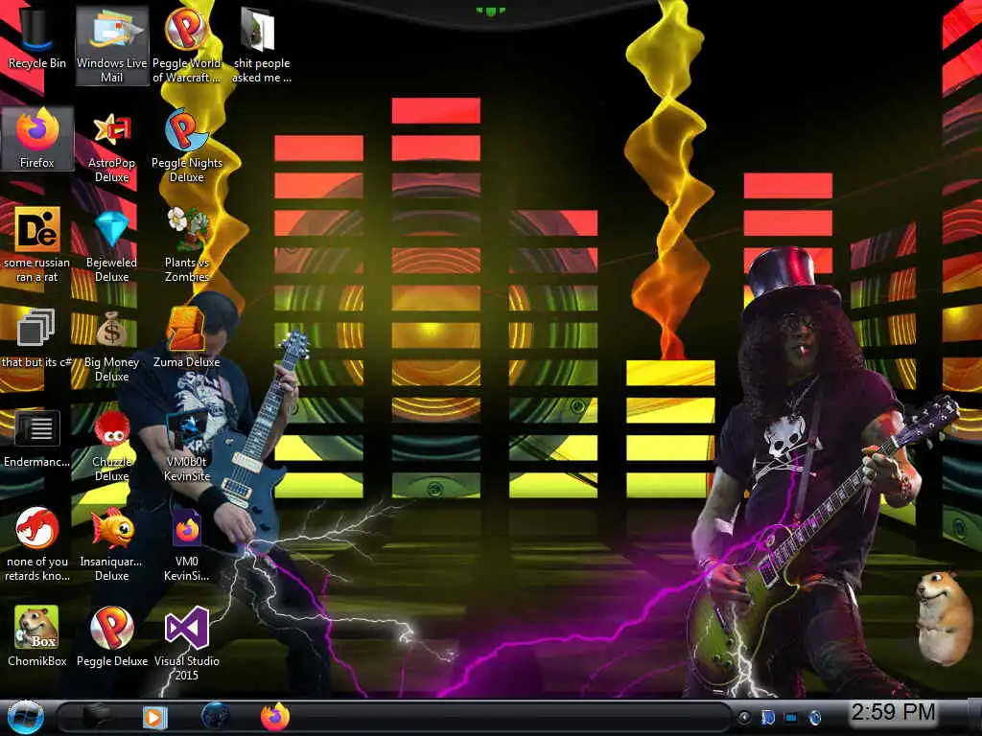Click the media player taskbar icon

click(x=154, y=717)
